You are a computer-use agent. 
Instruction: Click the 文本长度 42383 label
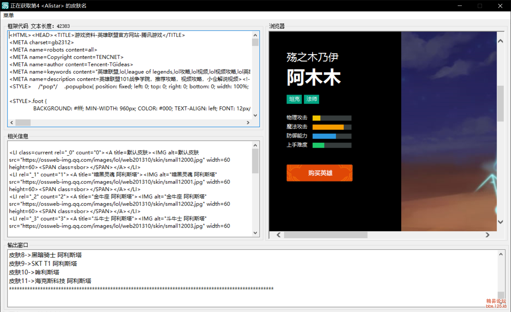(x=50, y=26)
